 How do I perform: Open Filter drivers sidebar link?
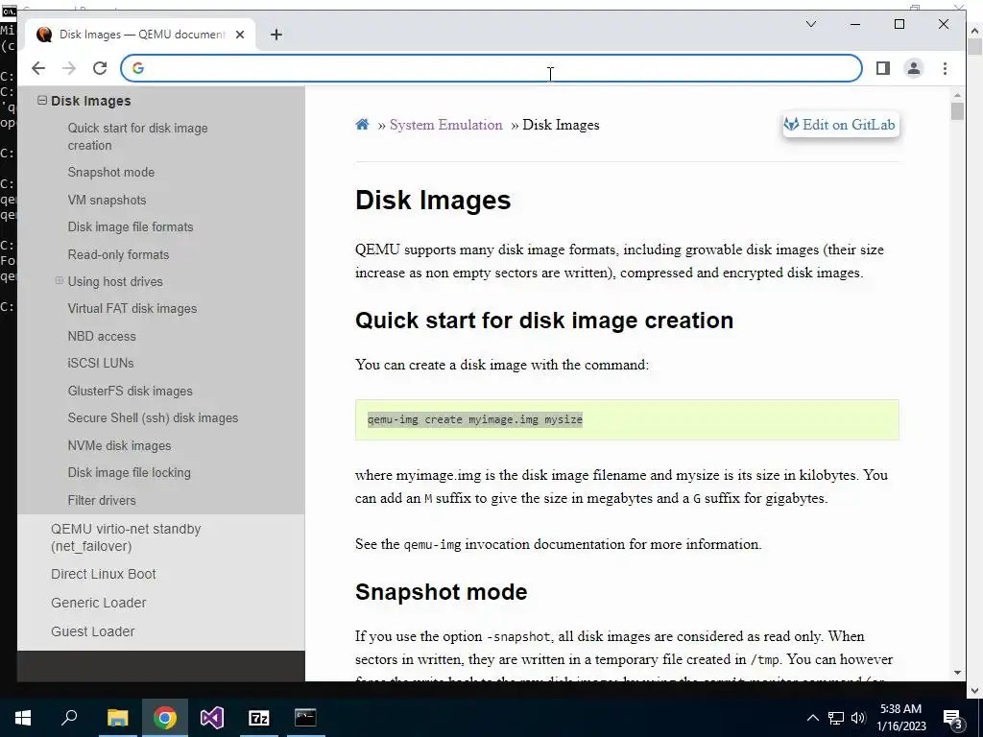(102, 500)
